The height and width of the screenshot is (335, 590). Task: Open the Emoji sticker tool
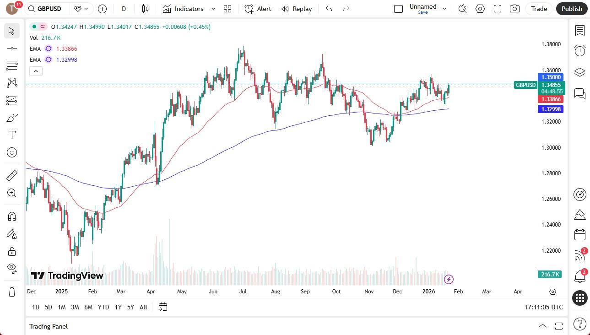pos(12,152)
